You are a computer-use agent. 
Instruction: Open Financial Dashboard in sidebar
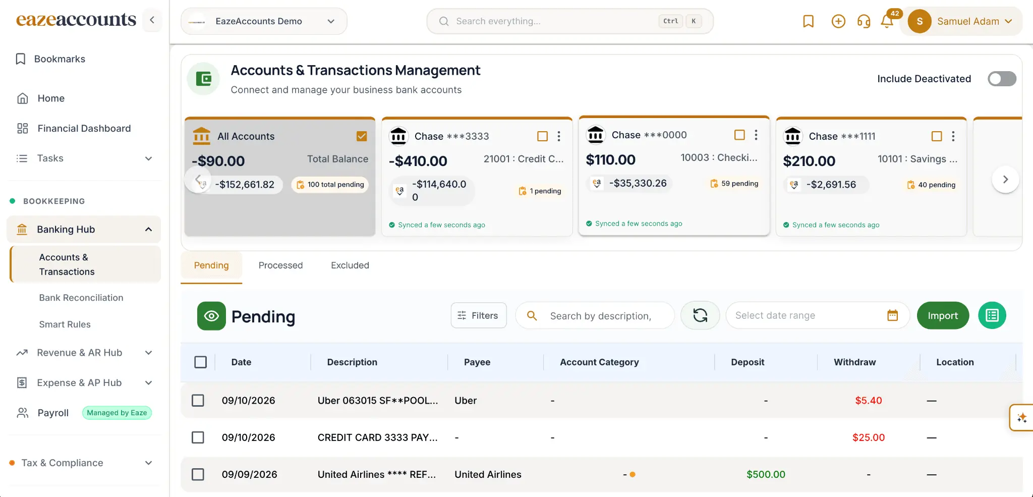point(84,129)
